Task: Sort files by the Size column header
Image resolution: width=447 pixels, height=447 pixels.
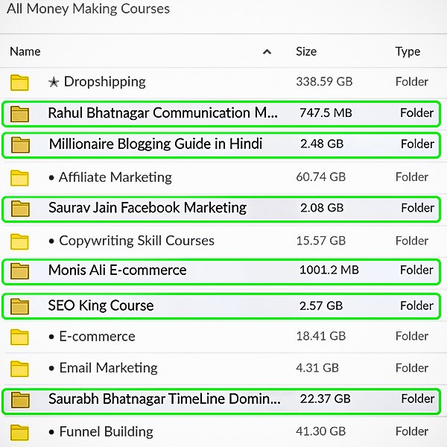Action: (x=306, y=51)
